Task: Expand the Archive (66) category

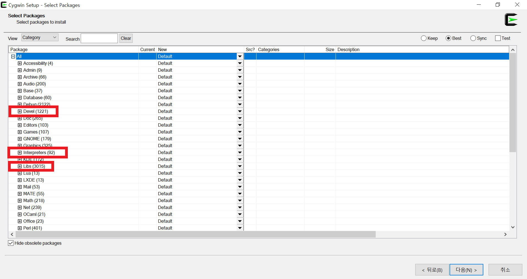Action: coord(20,77)
